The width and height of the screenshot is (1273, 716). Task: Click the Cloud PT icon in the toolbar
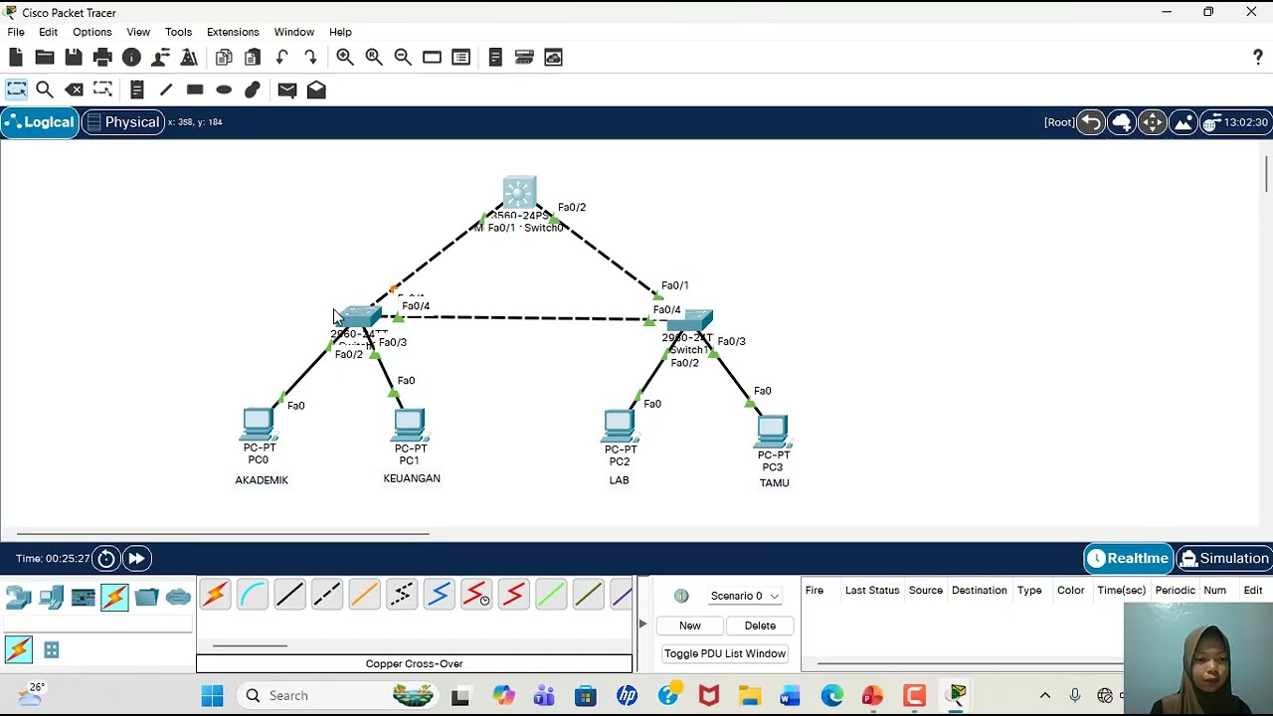tap(553, 58)
